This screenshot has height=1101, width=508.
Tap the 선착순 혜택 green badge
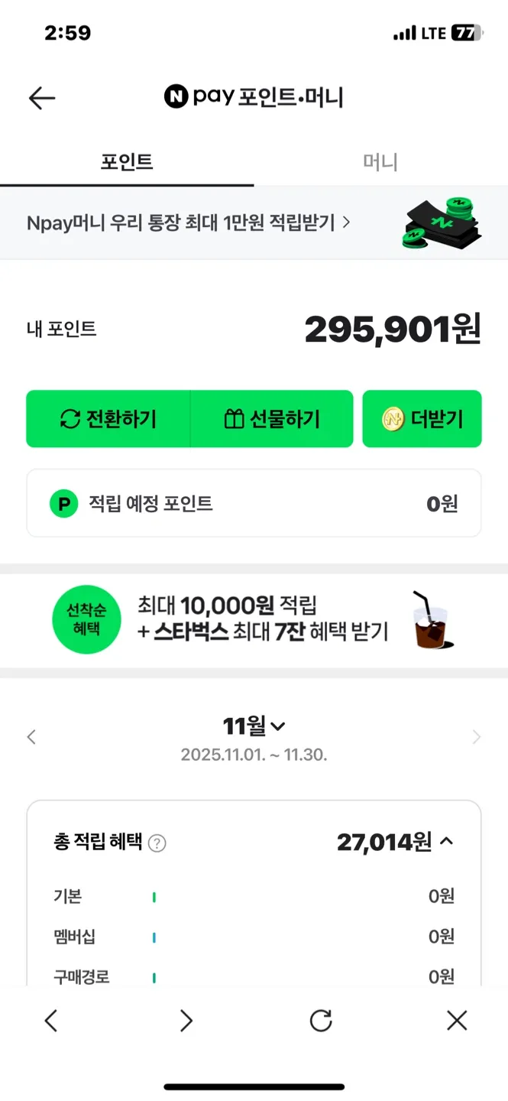[x=86, y=620]
